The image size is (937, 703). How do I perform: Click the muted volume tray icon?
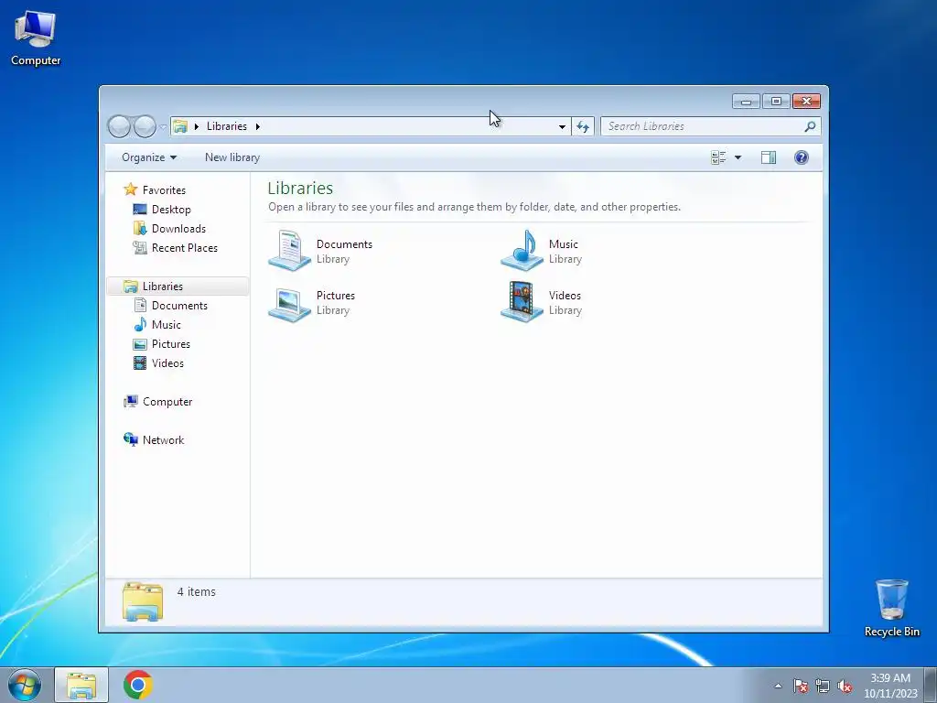[845, 686]
